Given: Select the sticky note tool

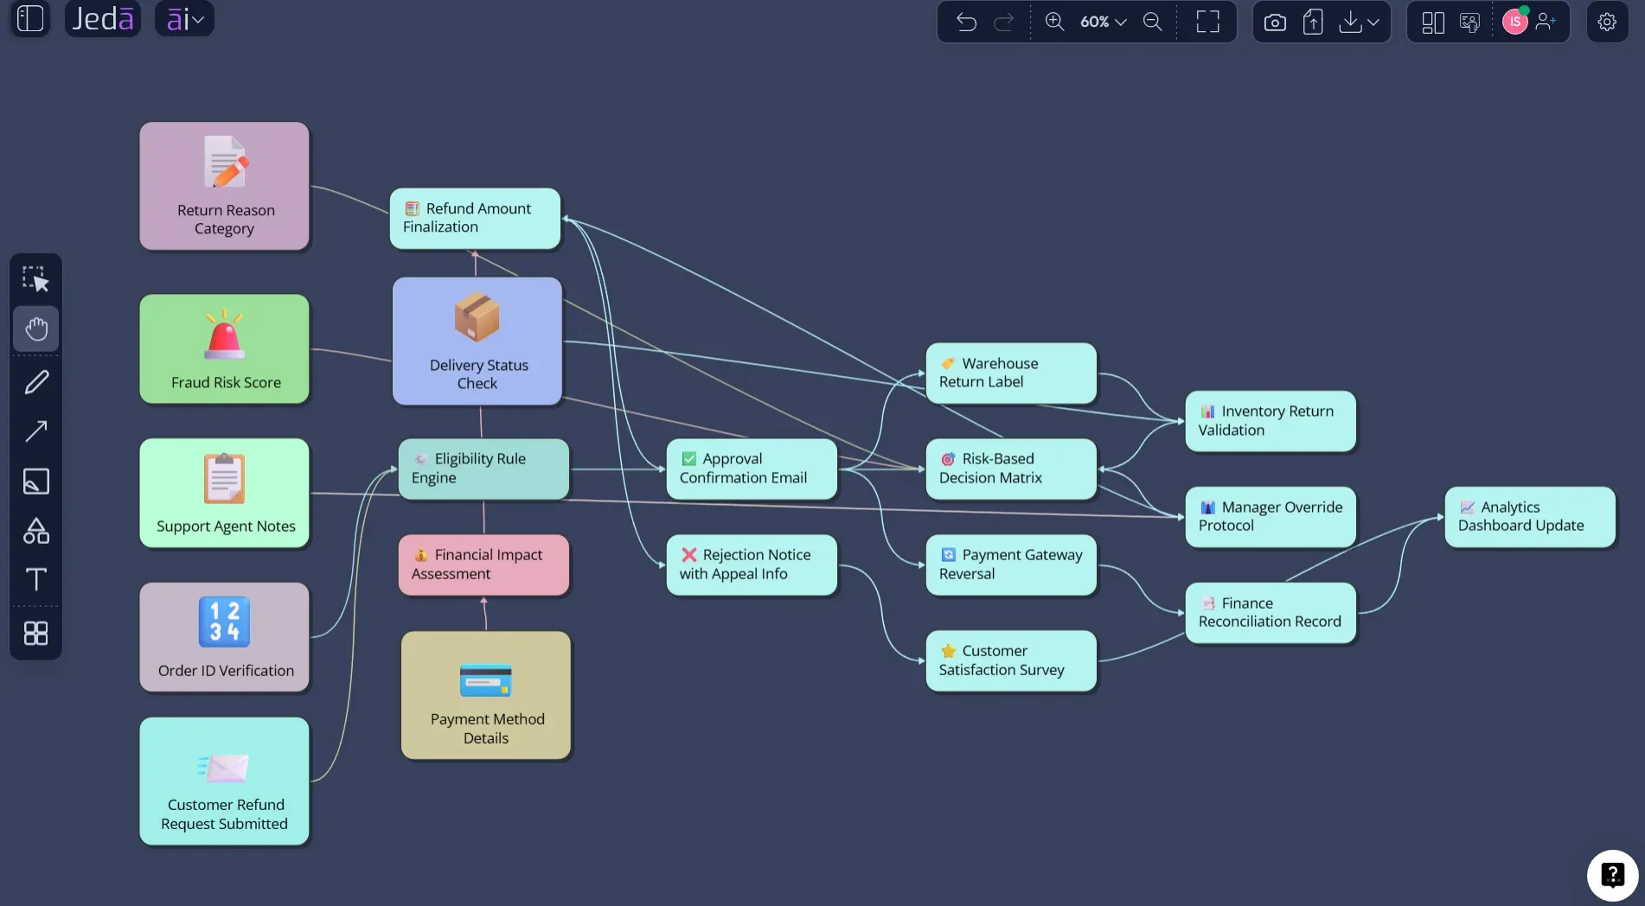Looking at the screenshot, I should [x=35, y=481].
